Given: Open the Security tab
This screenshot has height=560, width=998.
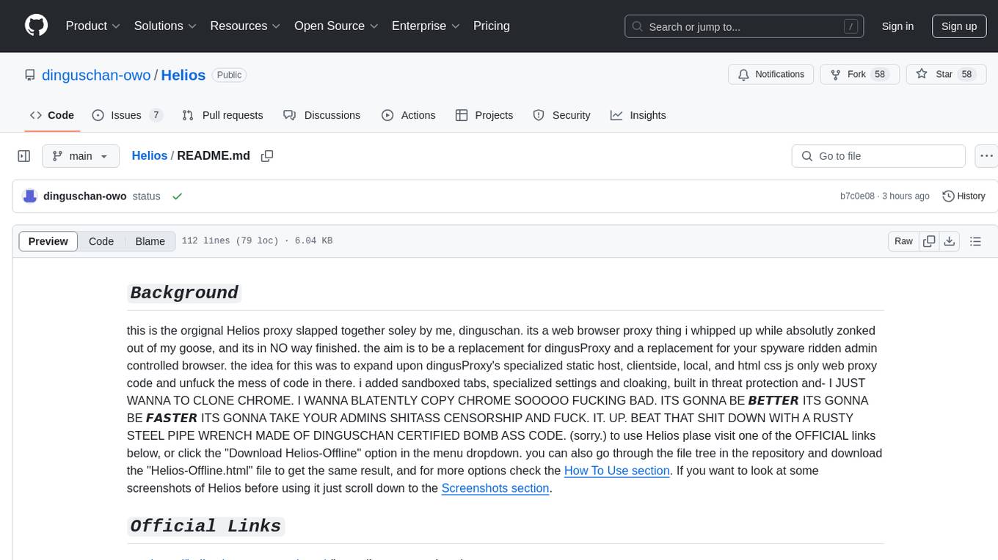Looking at the screenshot, I should tap(561, 115).
